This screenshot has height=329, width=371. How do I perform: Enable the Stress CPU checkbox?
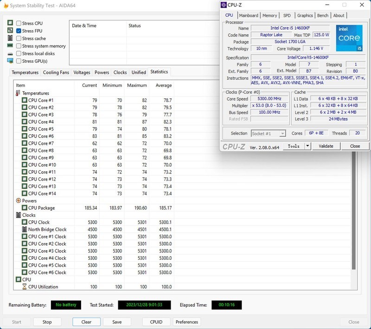(x=19, y=23)
